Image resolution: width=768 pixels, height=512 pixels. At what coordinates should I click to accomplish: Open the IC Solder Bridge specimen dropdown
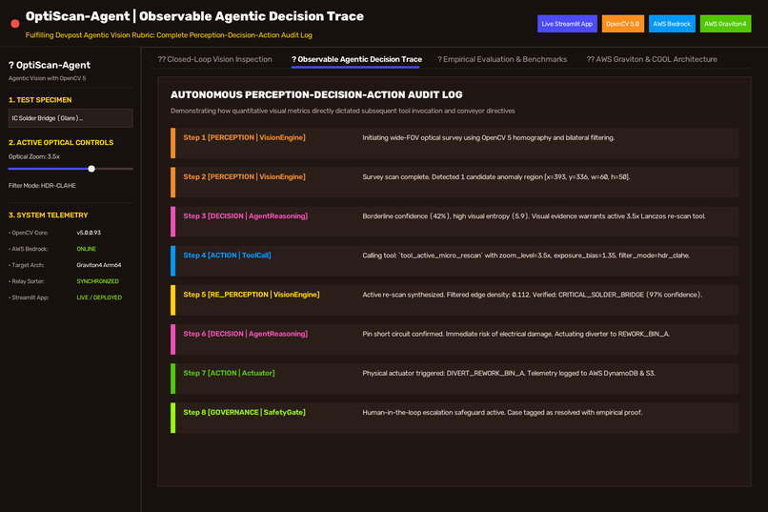click(x=71, y=118)
